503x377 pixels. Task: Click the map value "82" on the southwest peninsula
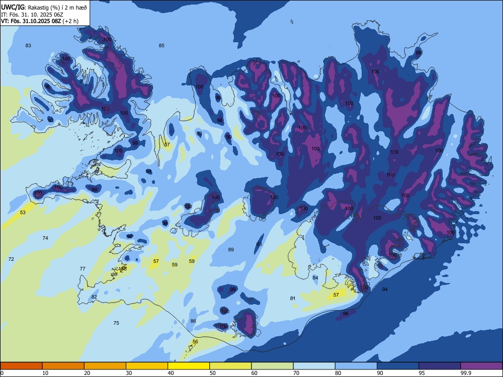coord(95,297)
